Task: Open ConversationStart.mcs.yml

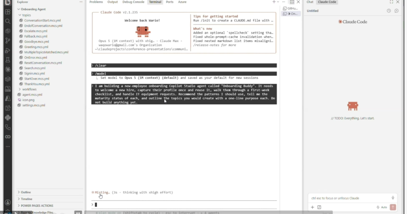Action: tap(42, 20)
